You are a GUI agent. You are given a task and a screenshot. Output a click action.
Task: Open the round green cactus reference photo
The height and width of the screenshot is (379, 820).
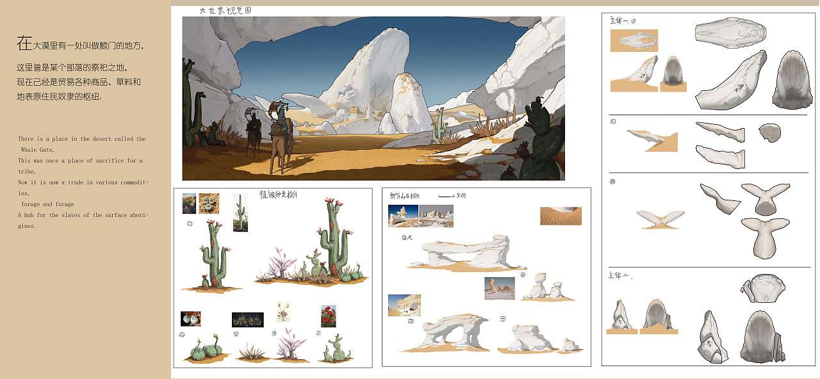click(191, 318)
